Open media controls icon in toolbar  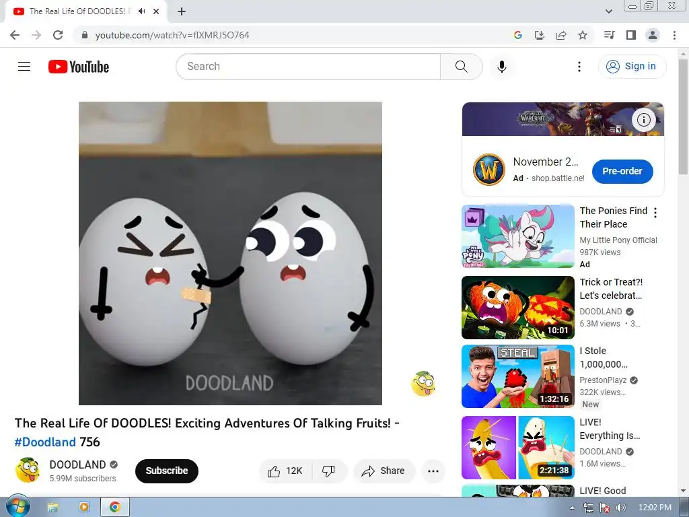click(609, 35)
